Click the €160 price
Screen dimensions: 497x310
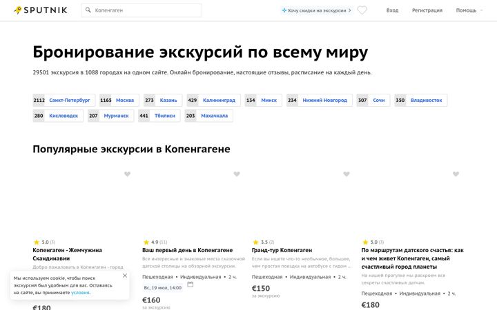[151, 300]
